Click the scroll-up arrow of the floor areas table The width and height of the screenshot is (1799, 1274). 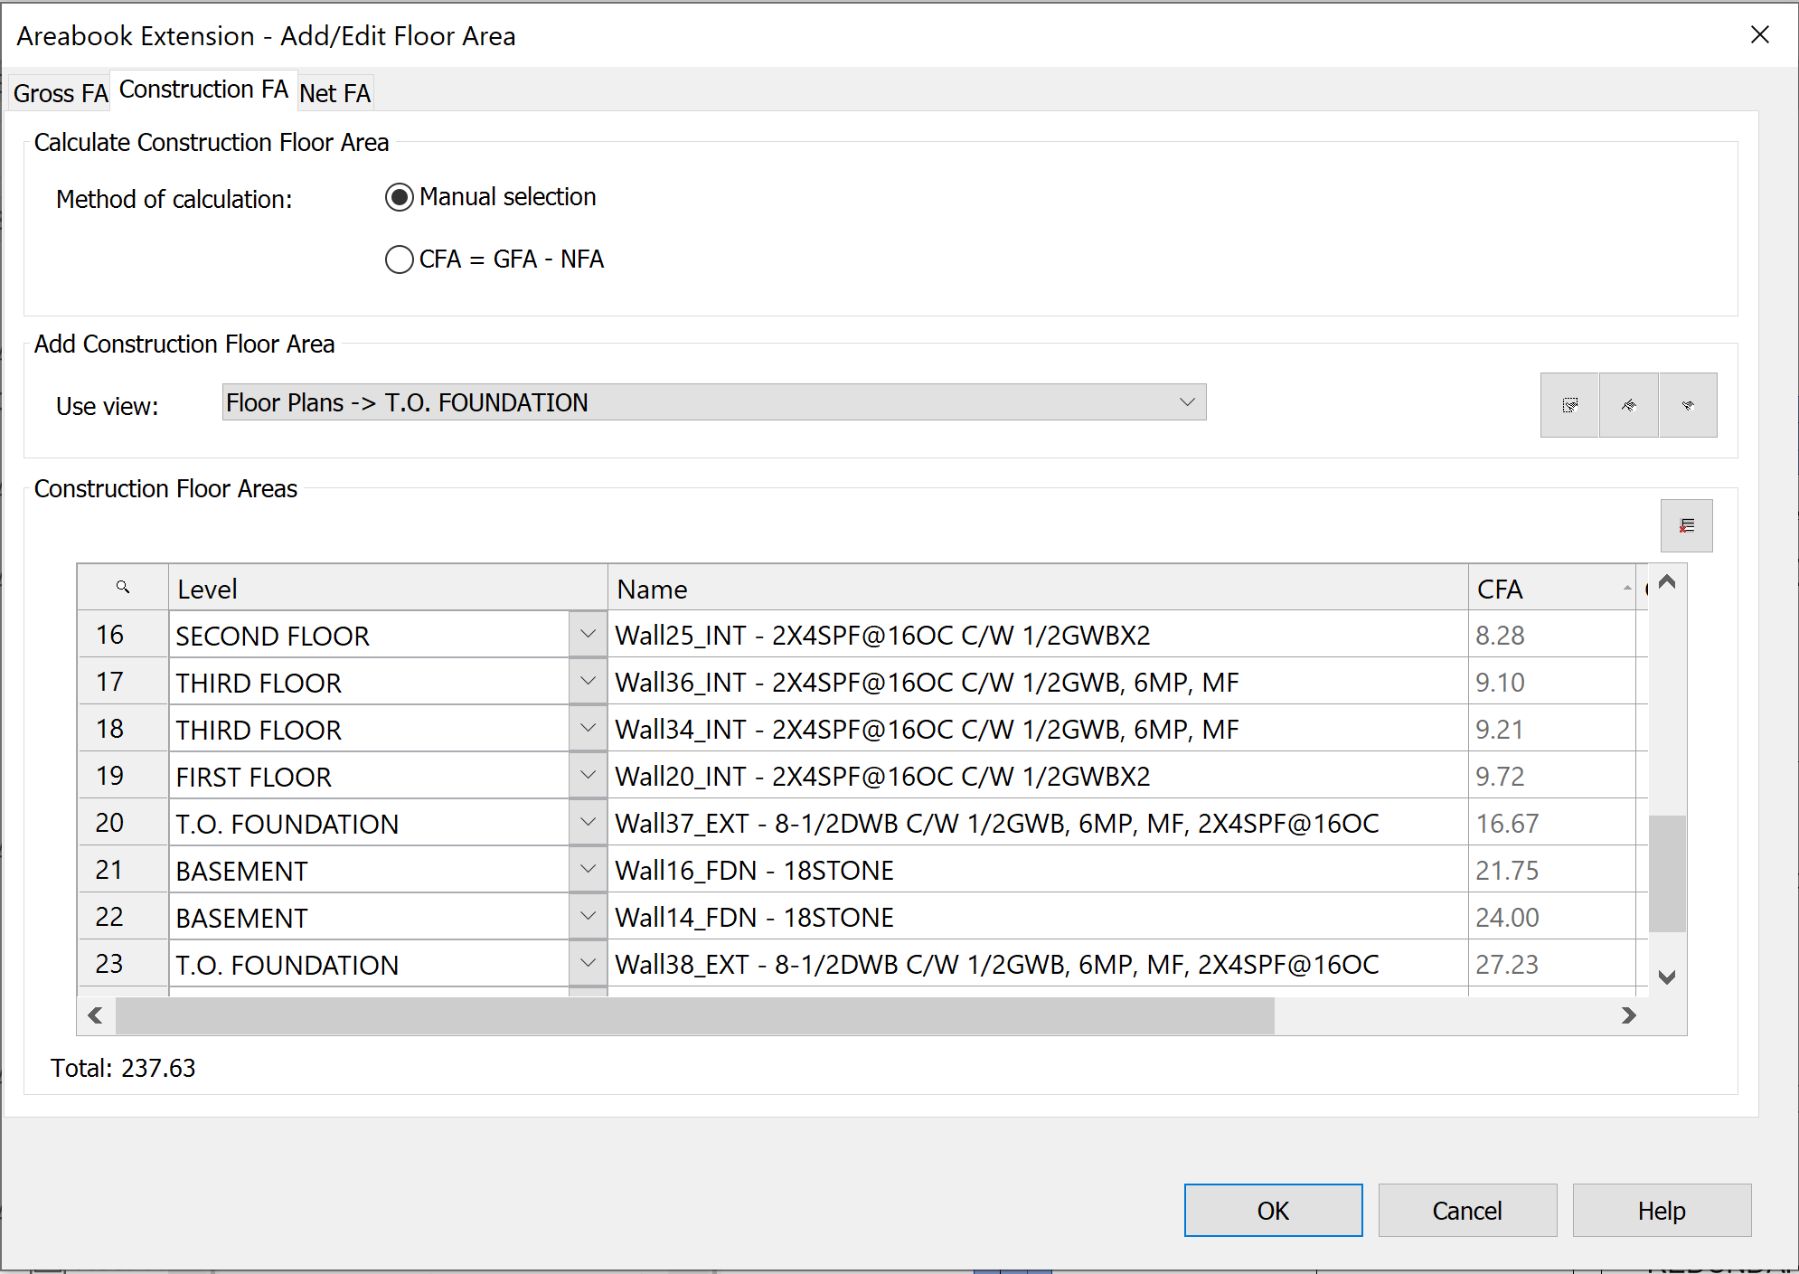tap(1667, 583)
